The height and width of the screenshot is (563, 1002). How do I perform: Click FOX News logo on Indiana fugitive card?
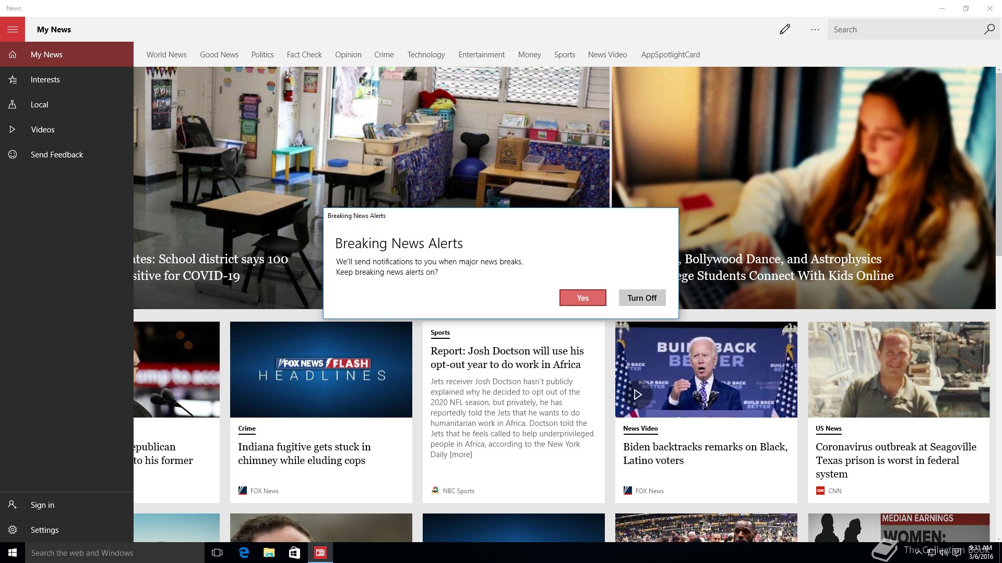pos(242,491)
